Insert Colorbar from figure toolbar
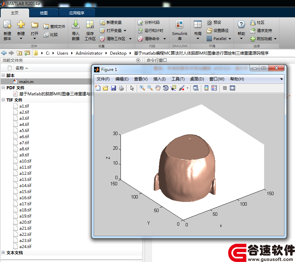Screen dimensions: 295x262 click(206, 88)
